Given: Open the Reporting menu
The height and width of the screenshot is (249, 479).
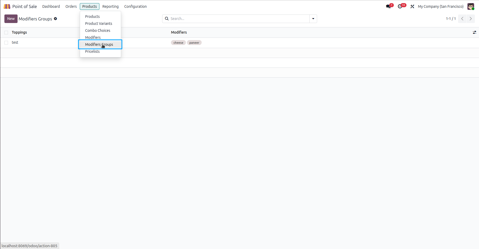Looking at the screenshot, I should click(x=111, y=6).
